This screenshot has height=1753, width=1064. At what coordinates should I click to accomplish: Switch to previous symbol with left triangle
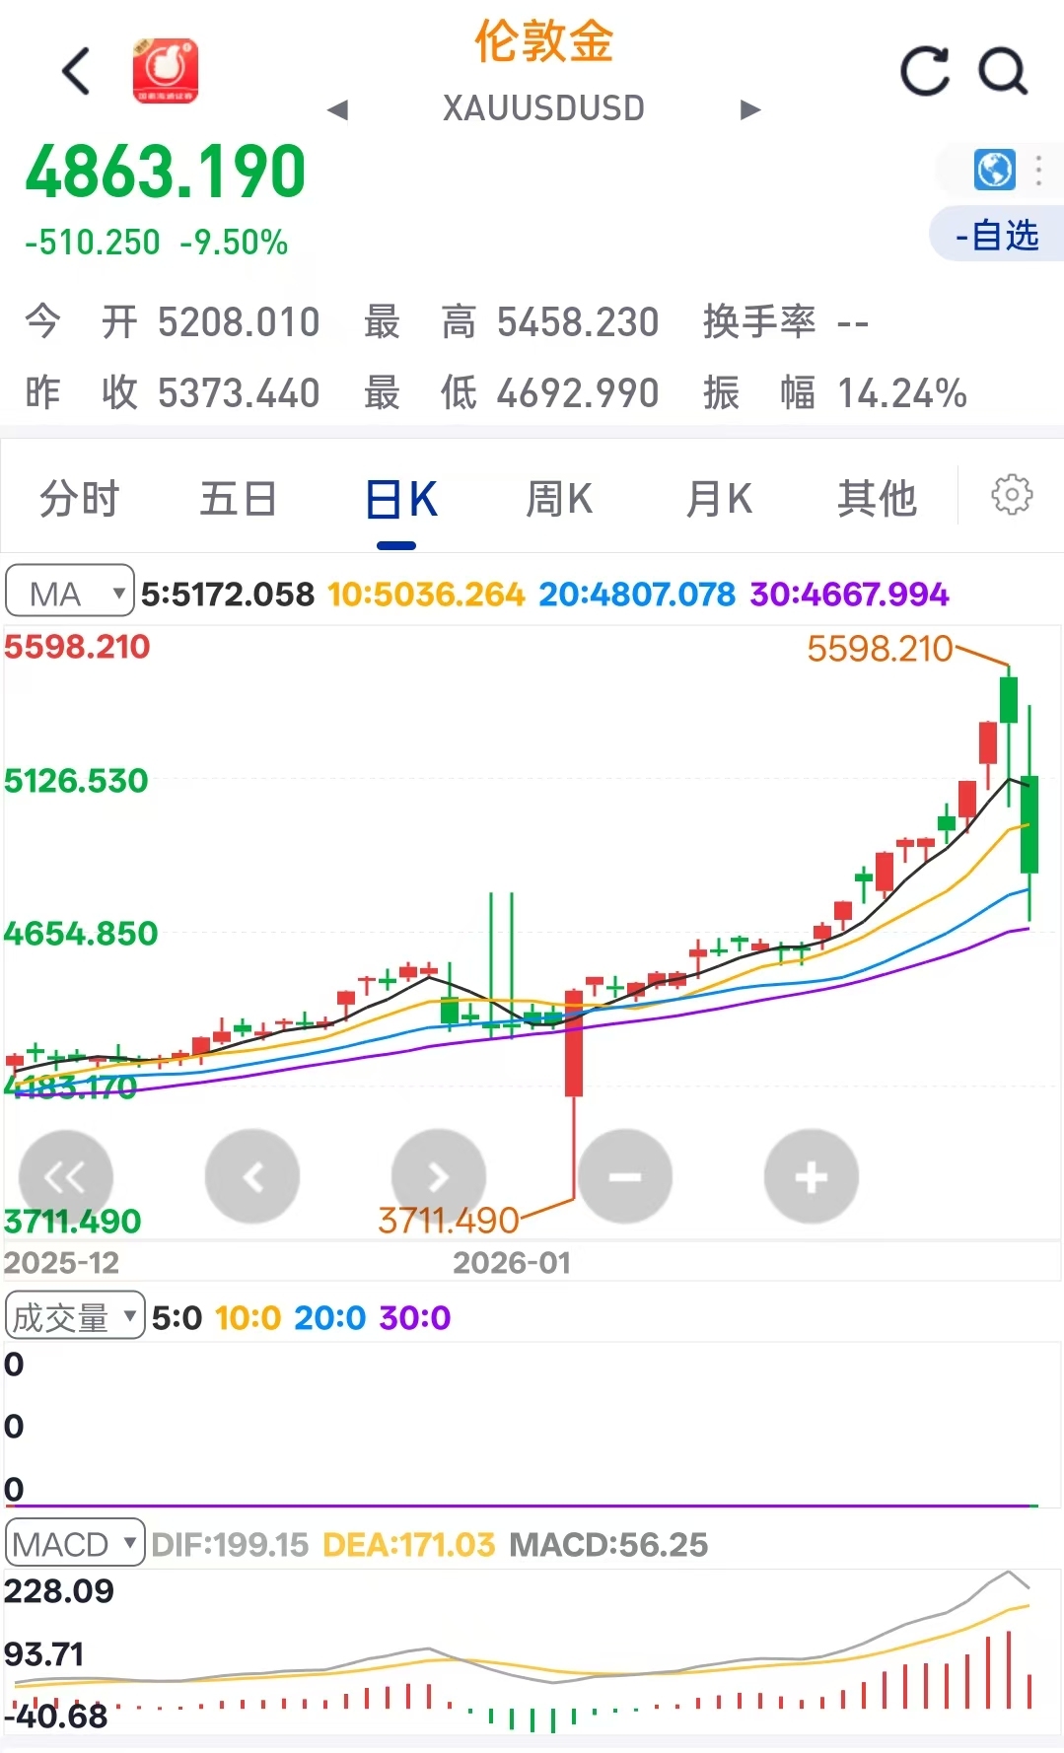click(x=338, y=109)
